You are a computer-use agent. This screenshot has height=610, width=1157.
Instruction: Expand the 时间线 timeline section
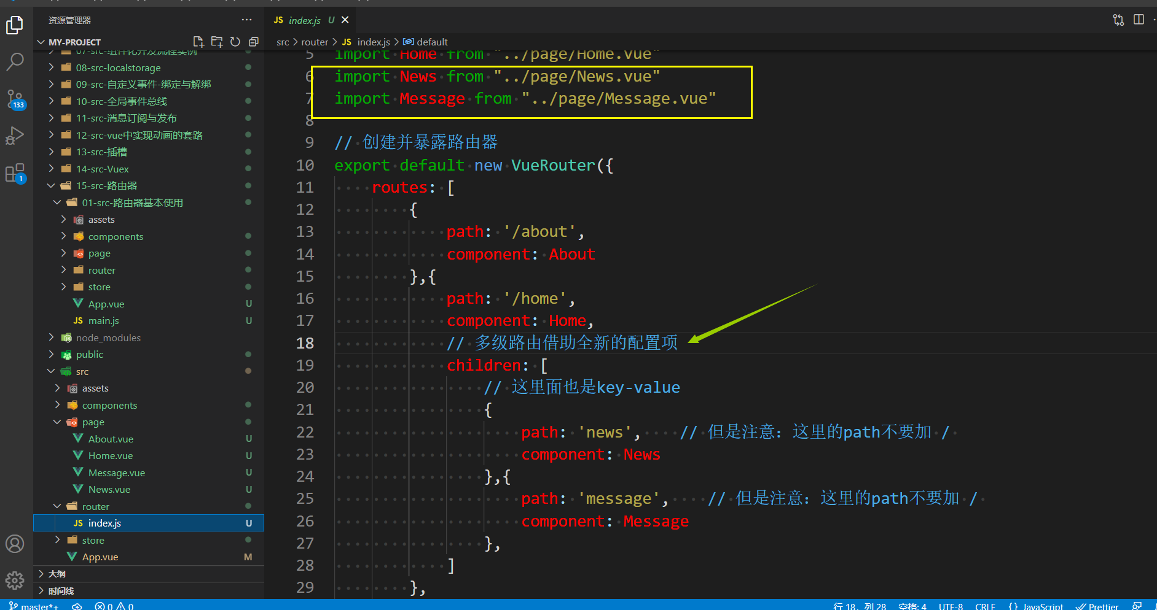149,591
